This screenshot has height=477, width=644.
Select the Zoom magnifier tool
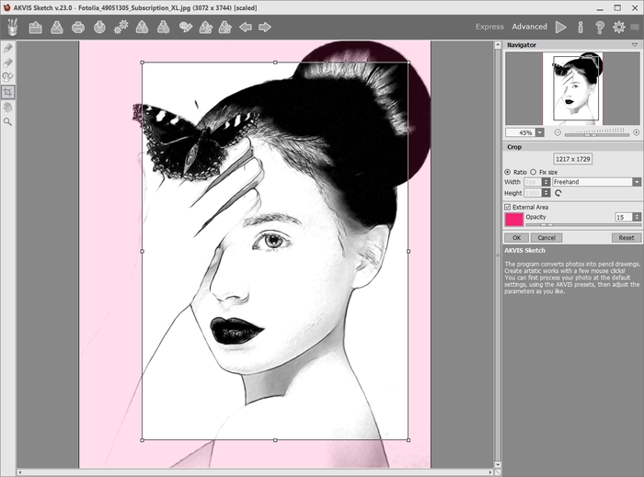tap(7, 122)
